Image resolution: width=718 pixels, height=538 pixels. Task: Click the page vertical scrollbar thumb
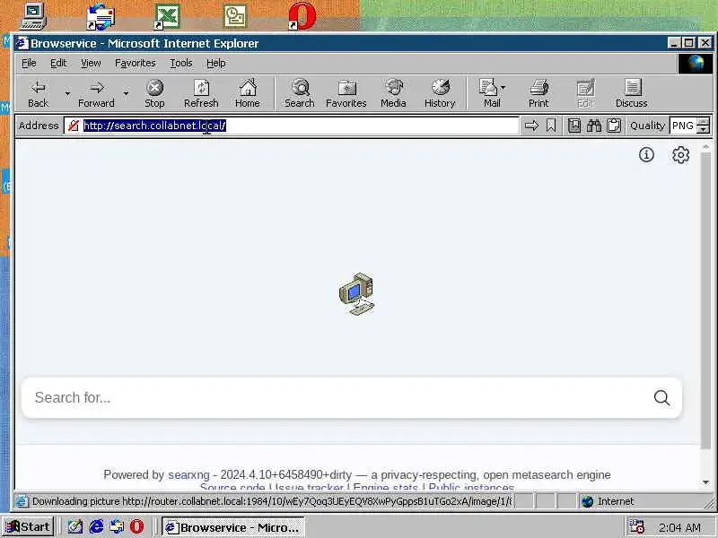[x=705, y=299]
